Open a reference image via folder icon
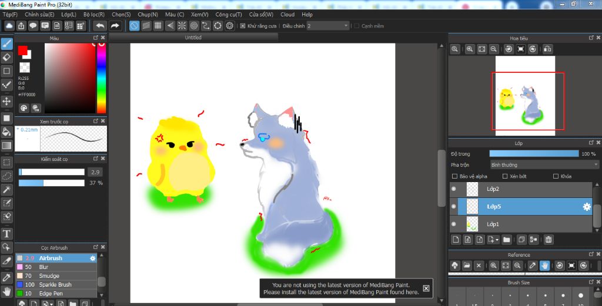Screen dimensions: 602x306 click(x=466, y=265)
